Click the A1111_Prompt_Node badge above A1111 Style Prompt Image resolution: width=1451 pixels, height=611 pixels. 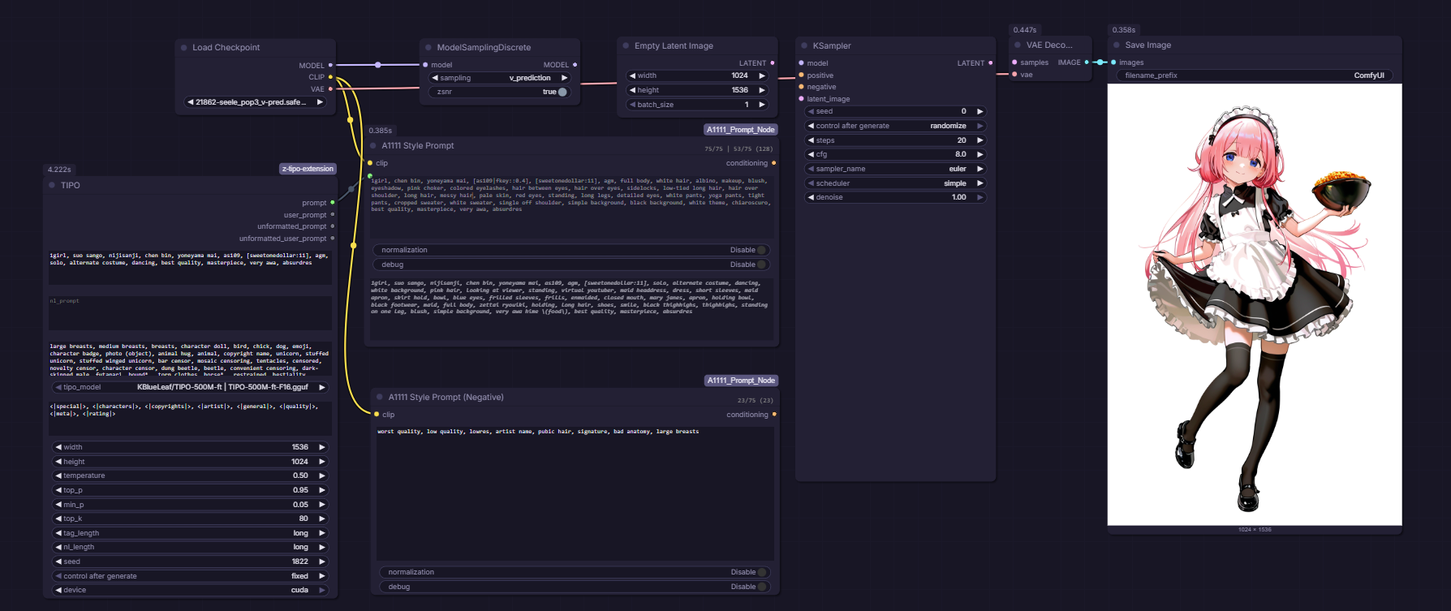click(740, 130)
